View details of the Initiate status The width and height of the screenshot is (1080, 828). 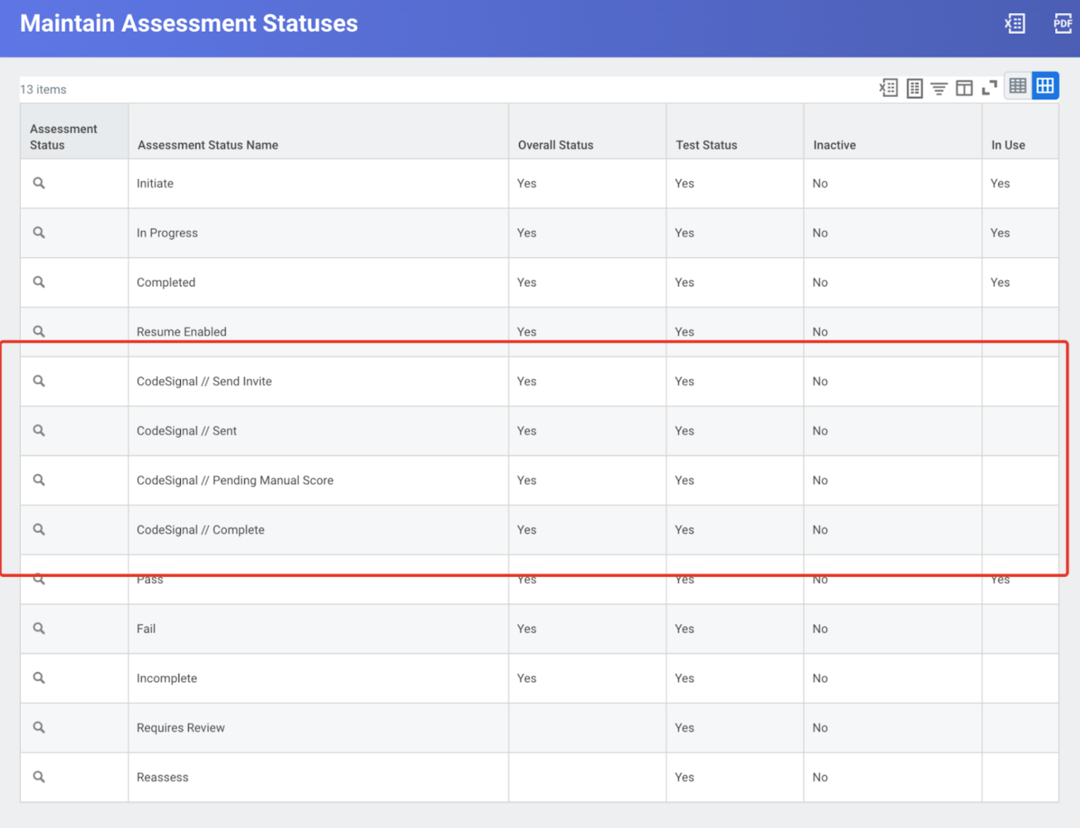(38, 183)
